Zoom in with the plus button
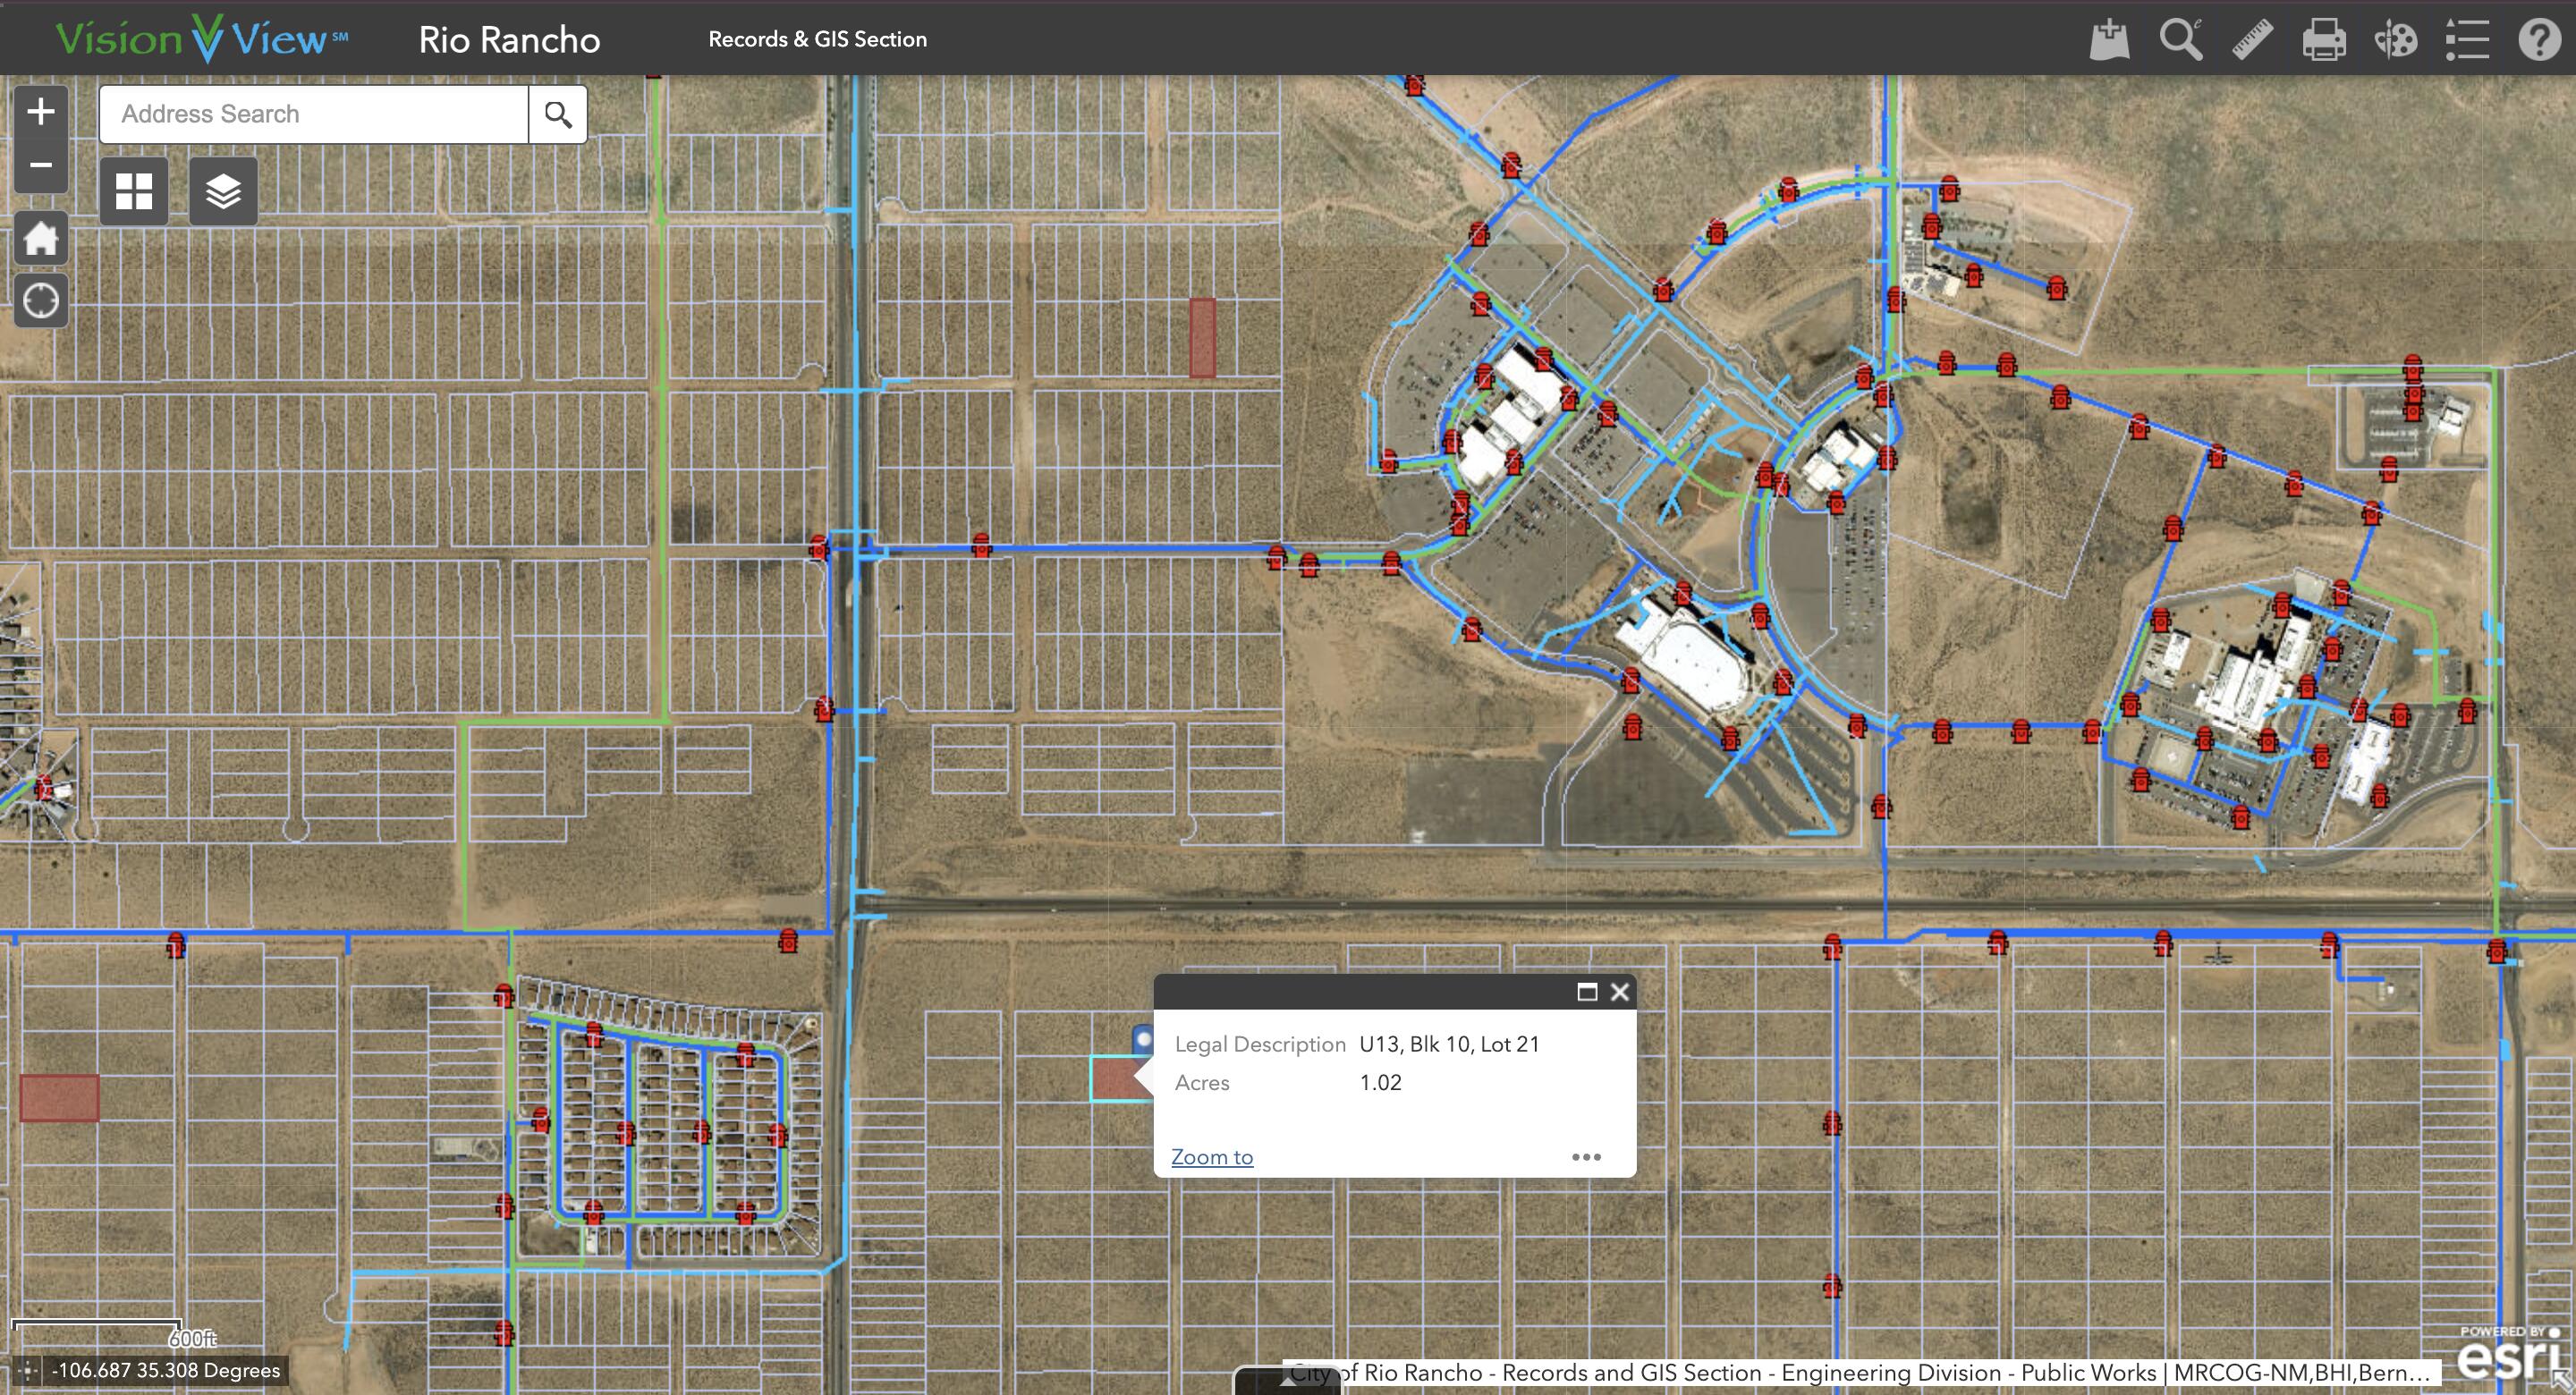 [x=41, y=111]
